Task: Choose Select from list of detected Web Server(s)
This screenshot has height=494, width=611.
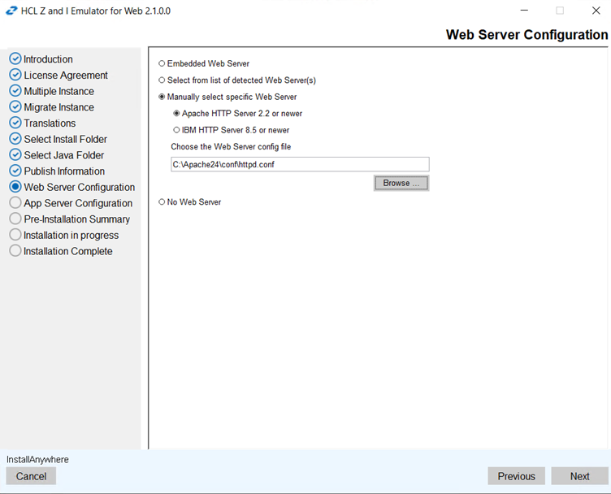Action: (x=162, y=80)
